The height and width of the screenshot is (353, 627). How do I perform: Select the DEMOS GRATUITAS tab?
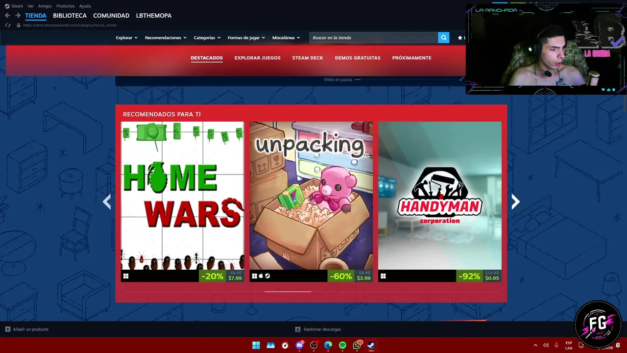pos(358,58)
